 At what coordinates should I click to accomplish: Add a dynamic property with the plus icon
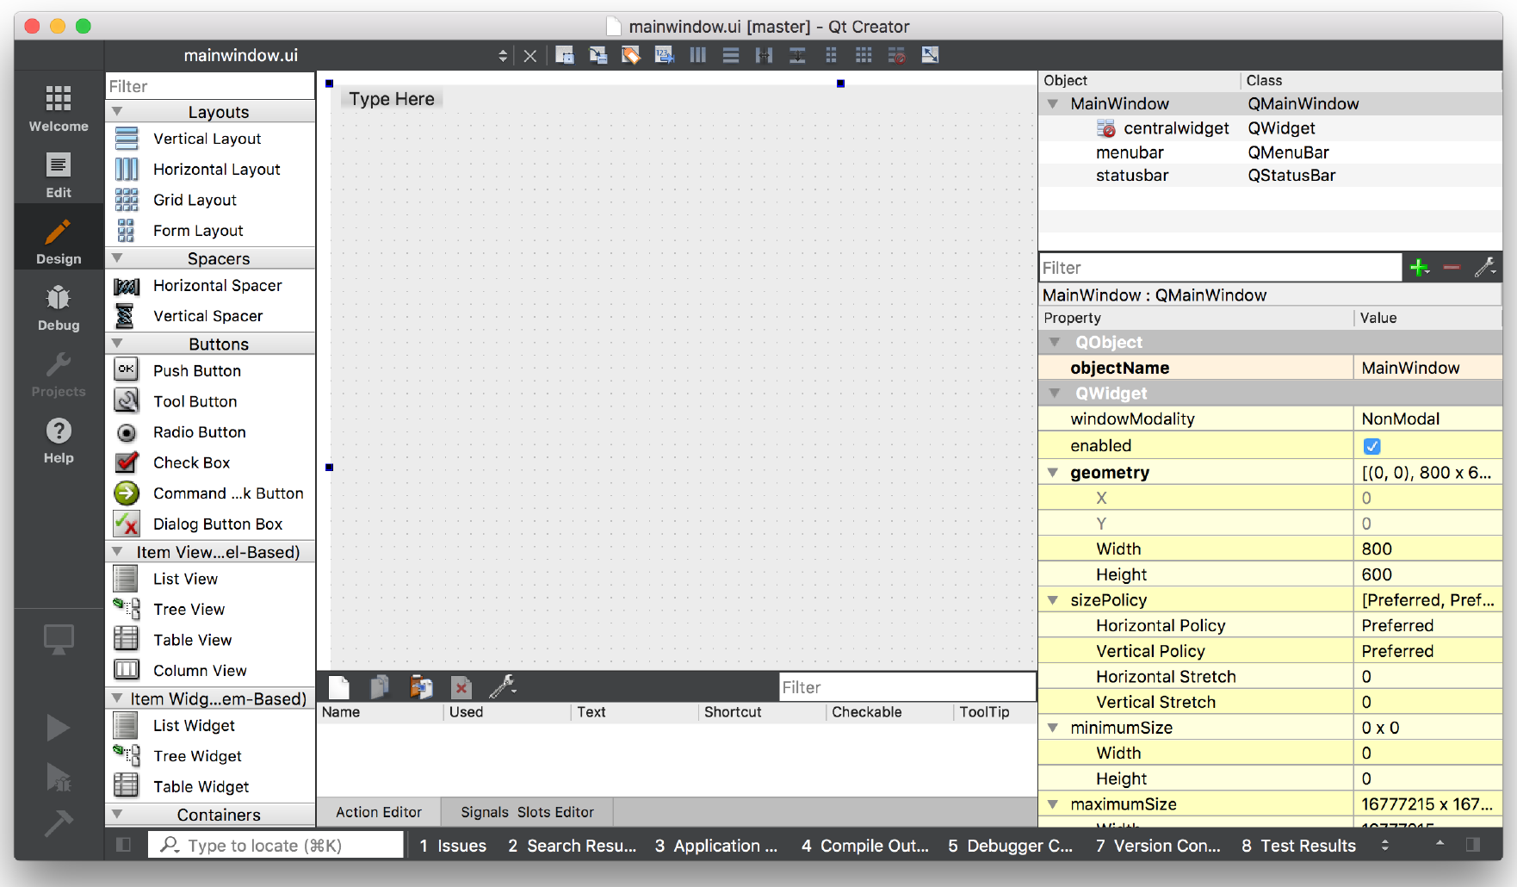[1420, 268]
